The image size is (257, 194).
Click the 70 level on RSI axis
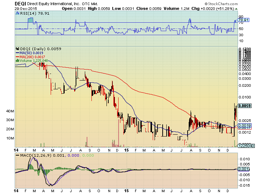tap(241, 23)
